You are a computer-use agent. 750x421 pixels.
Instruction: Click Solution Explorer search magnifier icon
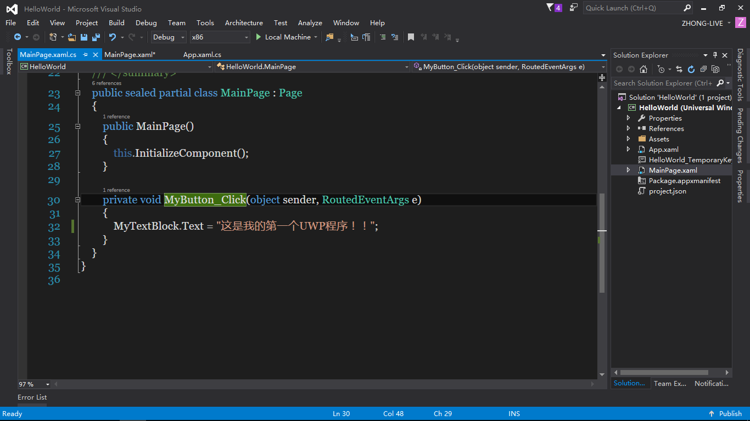pyautogui.click(x=720, y=83)
